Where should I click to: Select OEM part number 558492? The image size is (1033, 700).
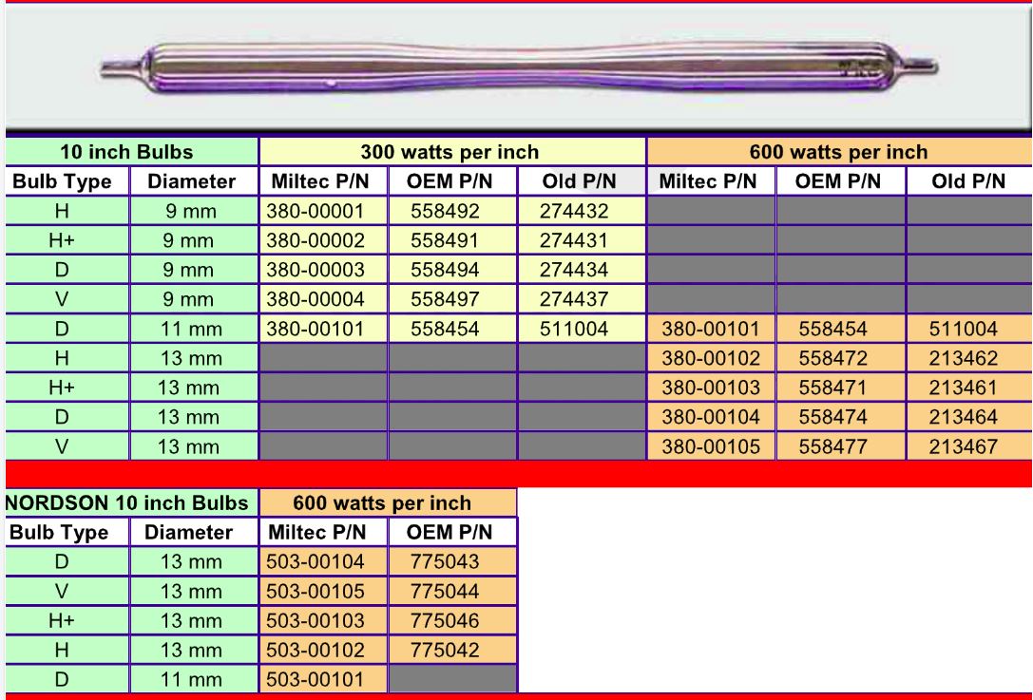[452, 206]
